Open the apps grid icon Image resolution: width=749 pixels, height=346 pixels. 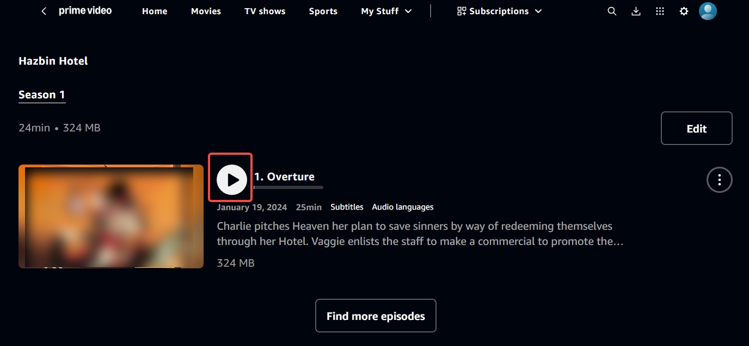[660, 11]
